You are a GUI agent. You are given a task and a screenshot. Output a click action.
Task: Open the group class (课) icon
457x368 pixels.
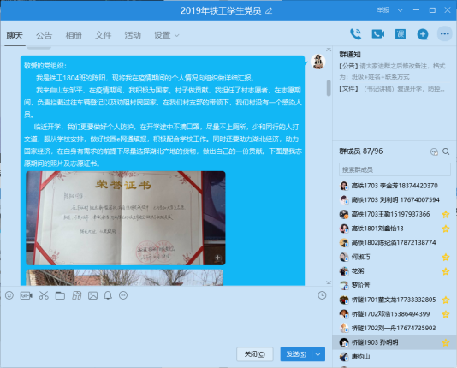coord(401,34)
